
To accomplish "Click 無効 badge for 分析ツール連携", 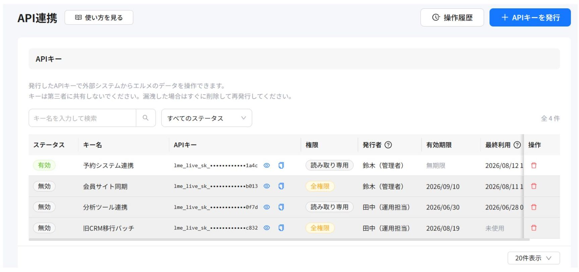I will 44,207.
